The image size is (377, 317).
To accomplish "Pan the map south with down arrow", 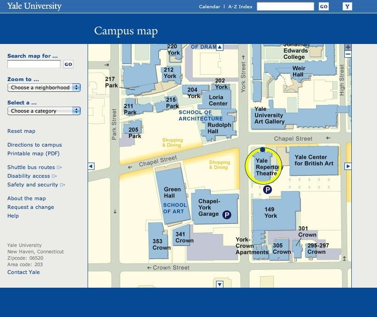I will (x=220, y=284).
